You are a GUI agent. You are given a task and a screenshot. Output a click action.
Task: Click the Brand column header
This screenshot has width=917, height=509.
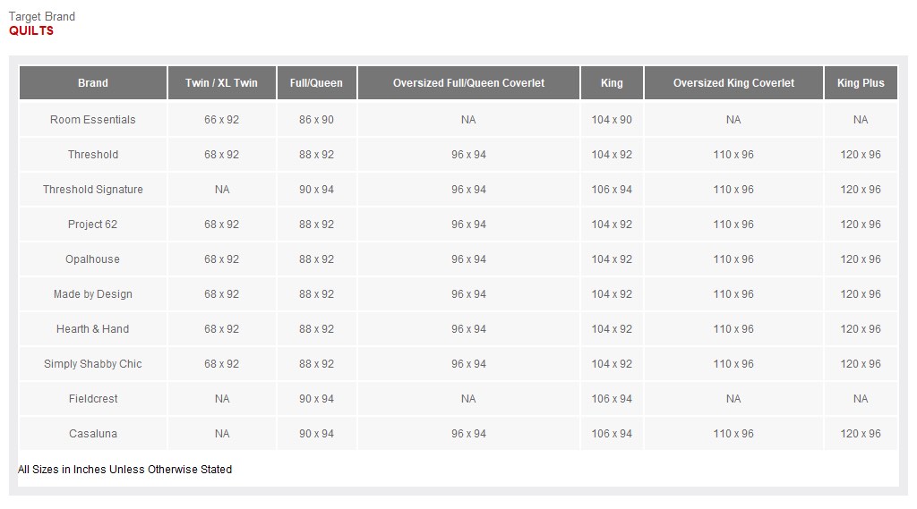tap(93, 83)
